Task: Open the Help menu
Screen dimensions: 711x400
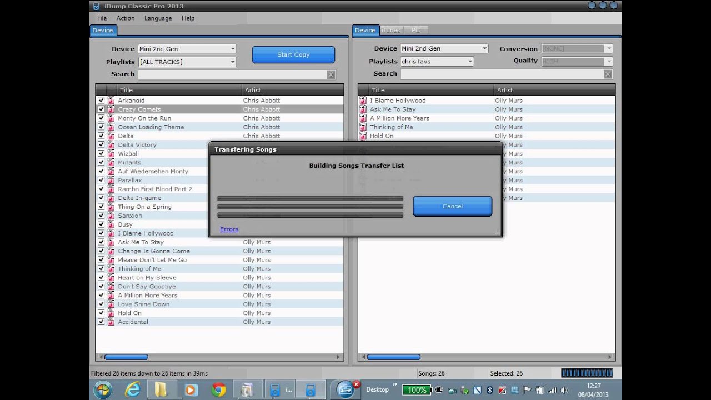Action: (x=188, y=18)
